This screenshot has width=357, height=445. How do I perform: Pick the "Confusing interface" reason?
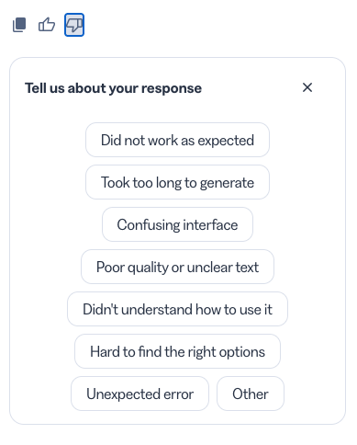click(x=177, y=224)
